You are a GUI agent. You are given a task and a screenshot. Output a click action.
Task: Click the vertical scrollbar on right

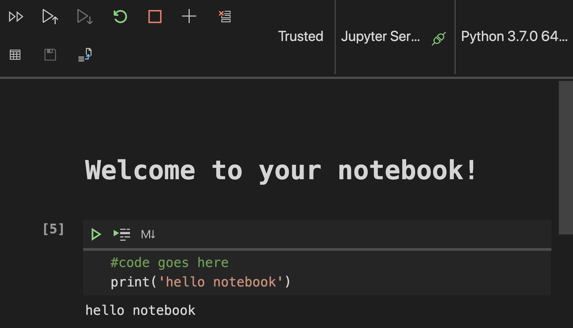566,158
